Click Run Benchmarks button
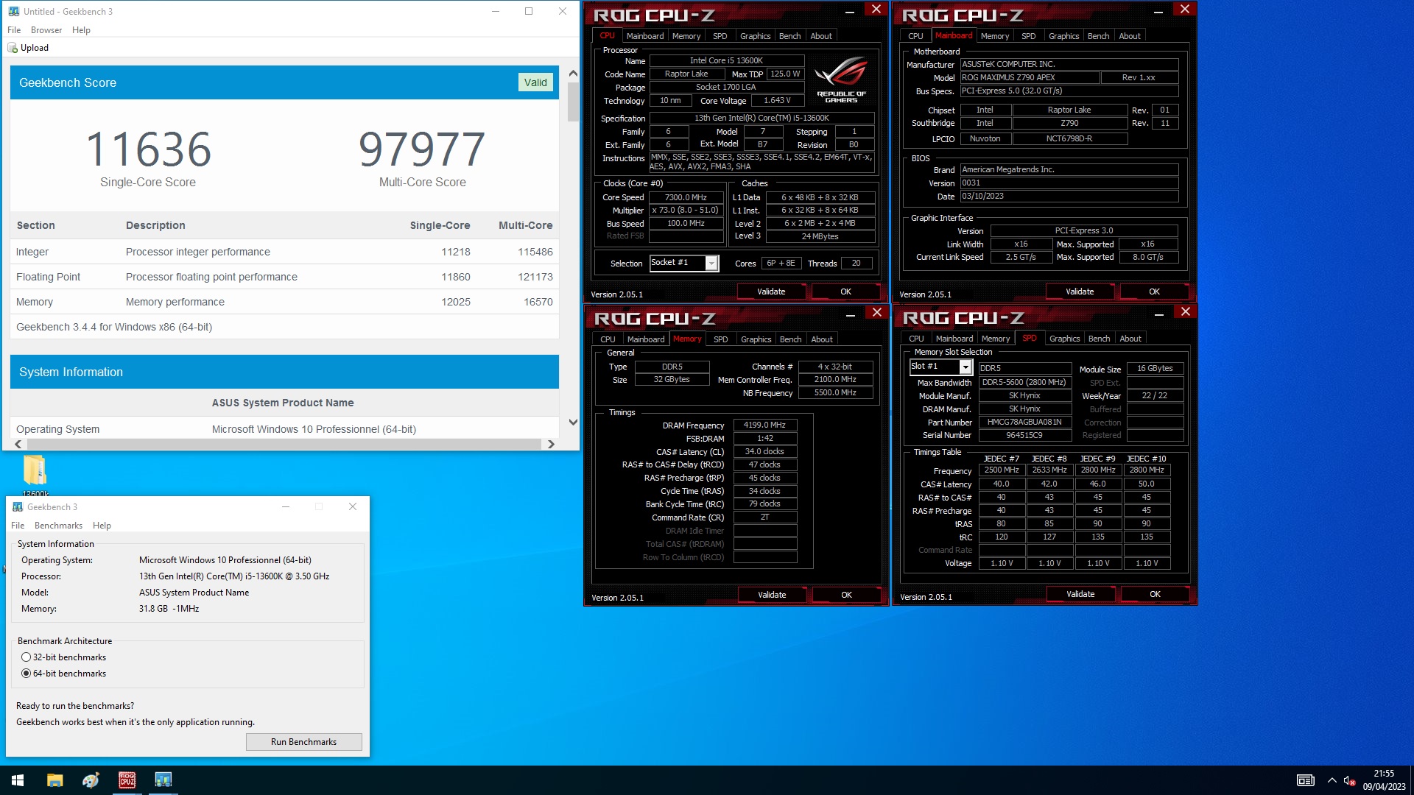This screenshot has width=1414, height=795. (303, 742)
